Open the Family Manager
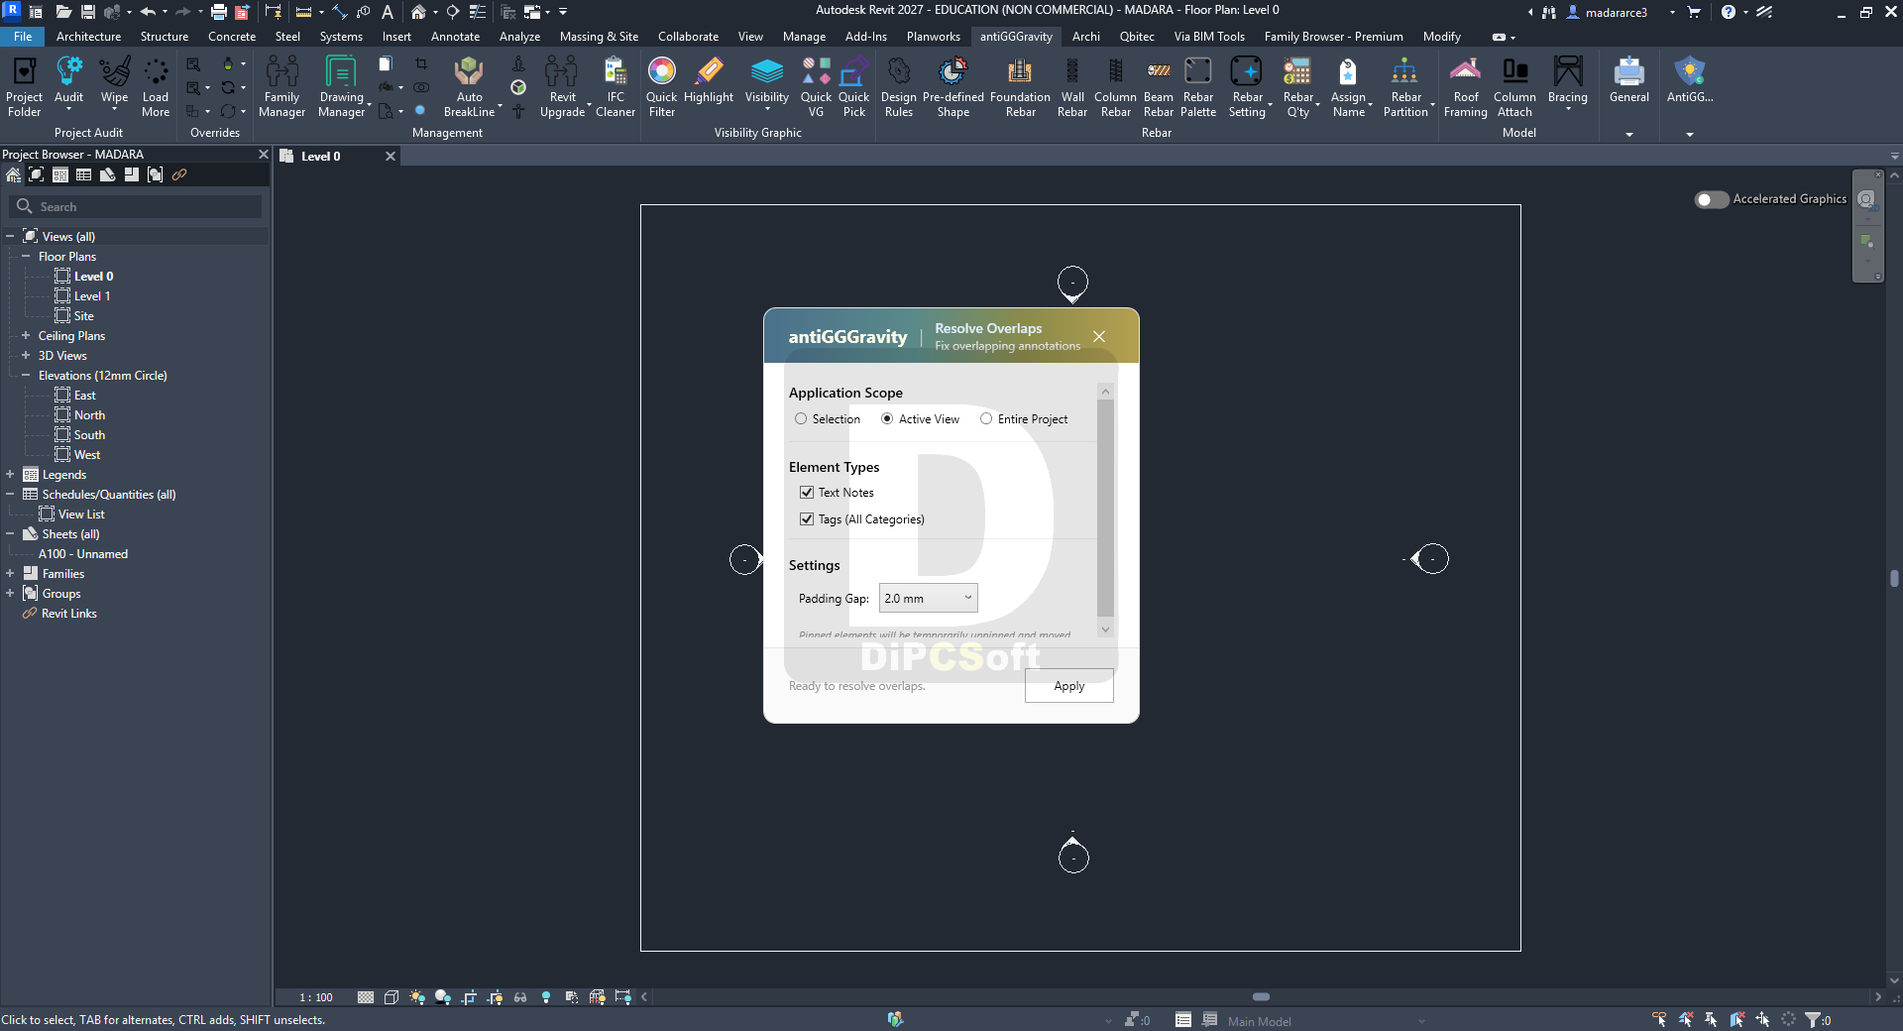 pos(281,87)
